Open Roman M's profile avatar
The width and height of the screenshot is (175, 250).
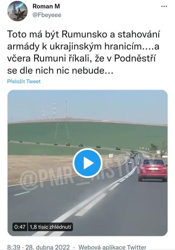pyautogui.click(x=17, y=11)
